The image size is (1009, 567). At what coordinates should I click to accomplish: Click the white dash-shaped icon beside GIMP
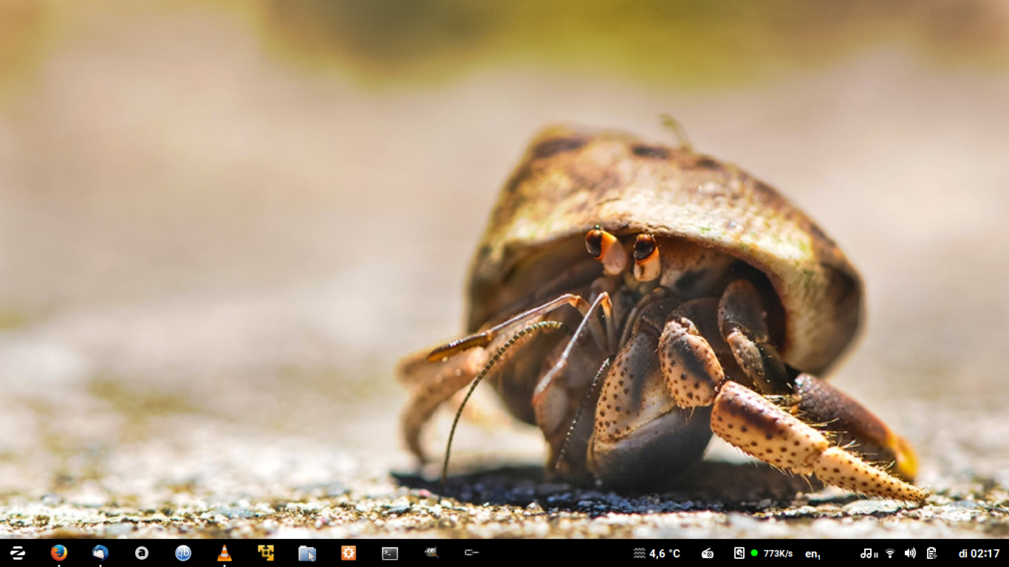(472, 552)
